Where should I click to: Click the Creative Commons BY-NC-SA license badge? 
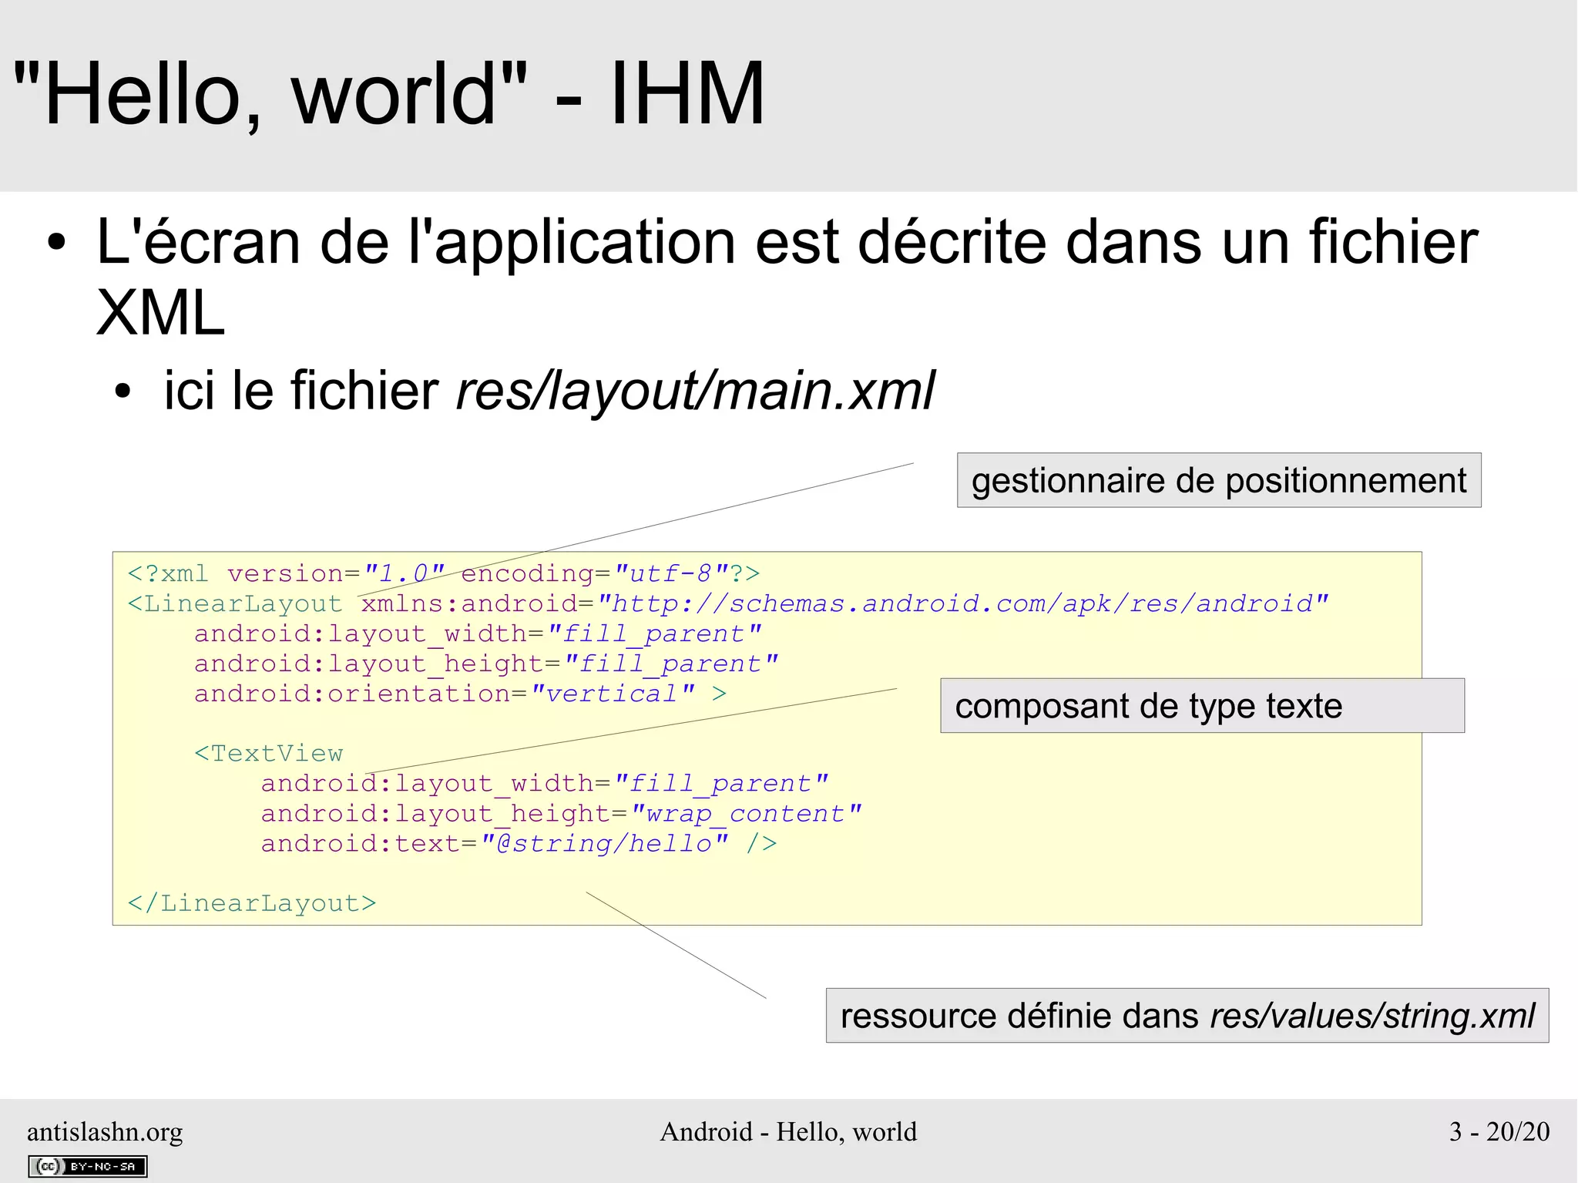[x=88, y=1166]
